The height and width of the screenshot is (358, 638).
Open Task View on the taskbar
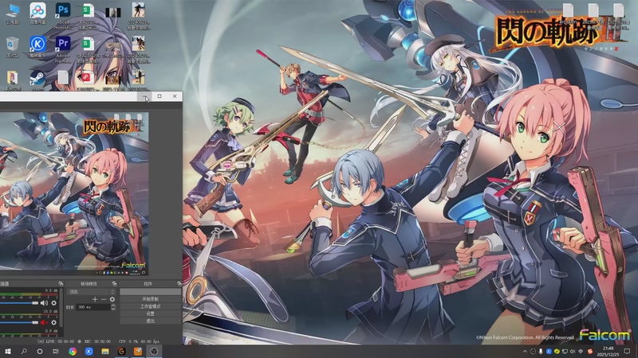[x=55, y=351]
